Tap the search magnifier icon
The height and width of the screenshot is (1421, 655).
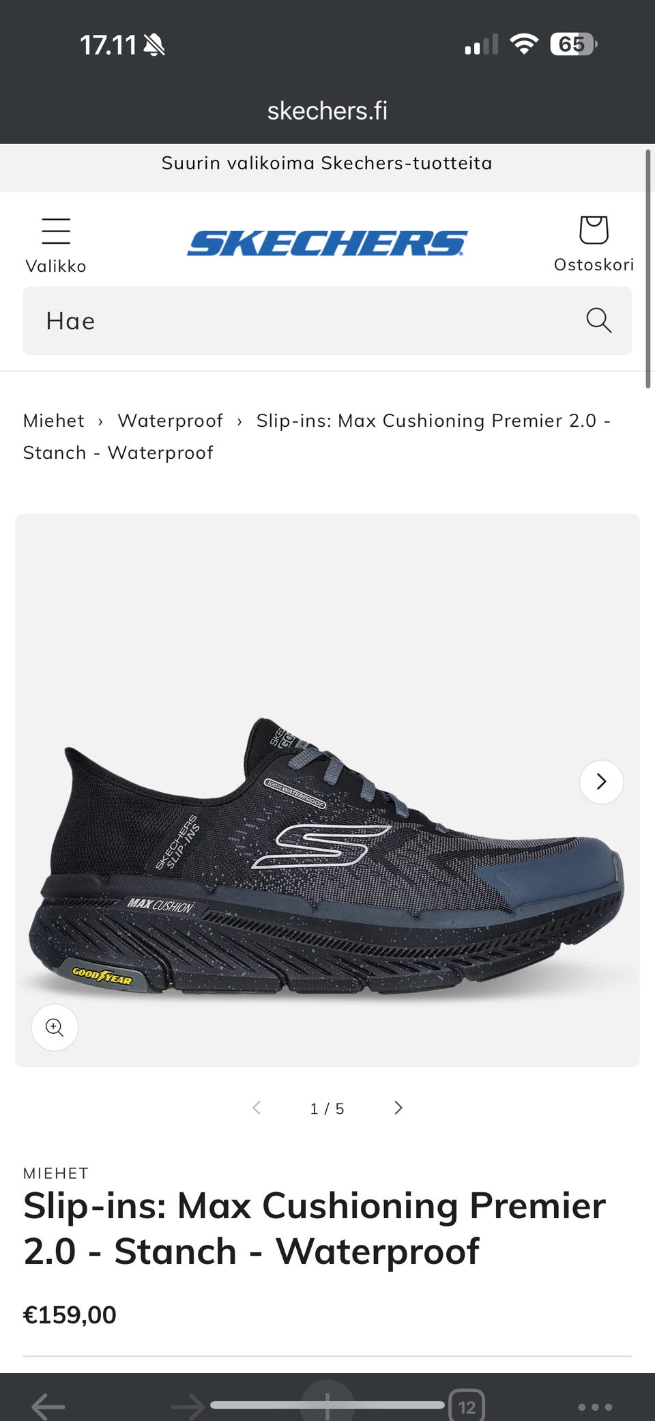[x=598, y=320]
